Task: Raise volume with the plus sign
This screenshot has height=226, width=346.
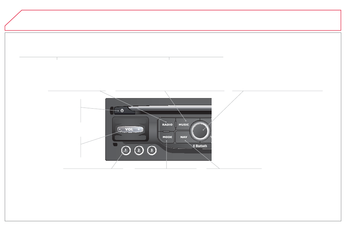Action: click(138, 129)
